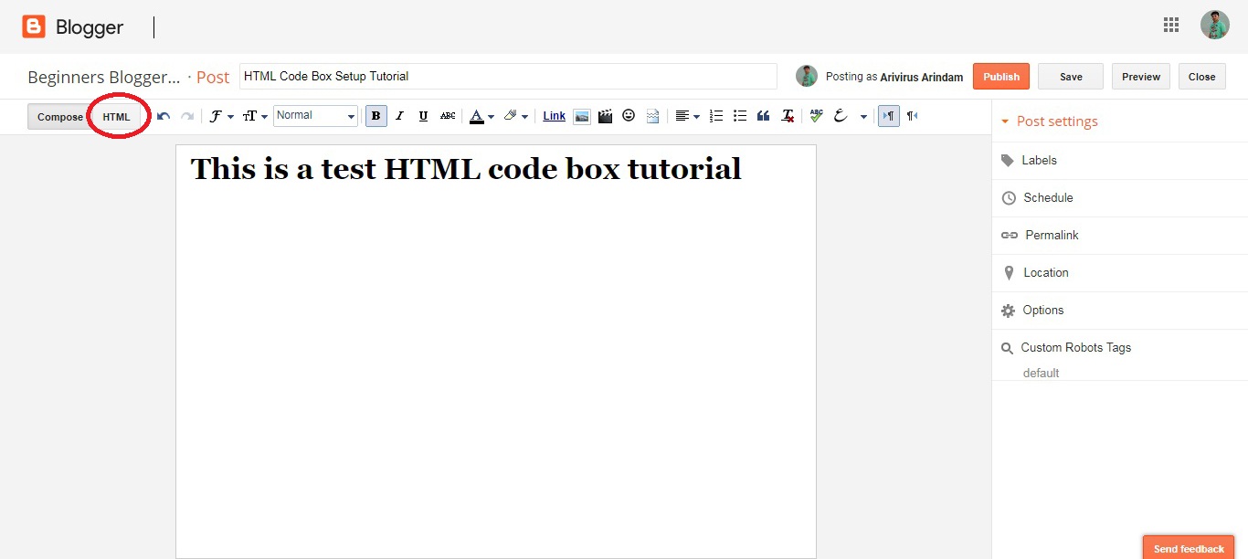This screenshot has height=559, width=1248.
Task: Open Schedule settings
Action: pos(1119,197)
